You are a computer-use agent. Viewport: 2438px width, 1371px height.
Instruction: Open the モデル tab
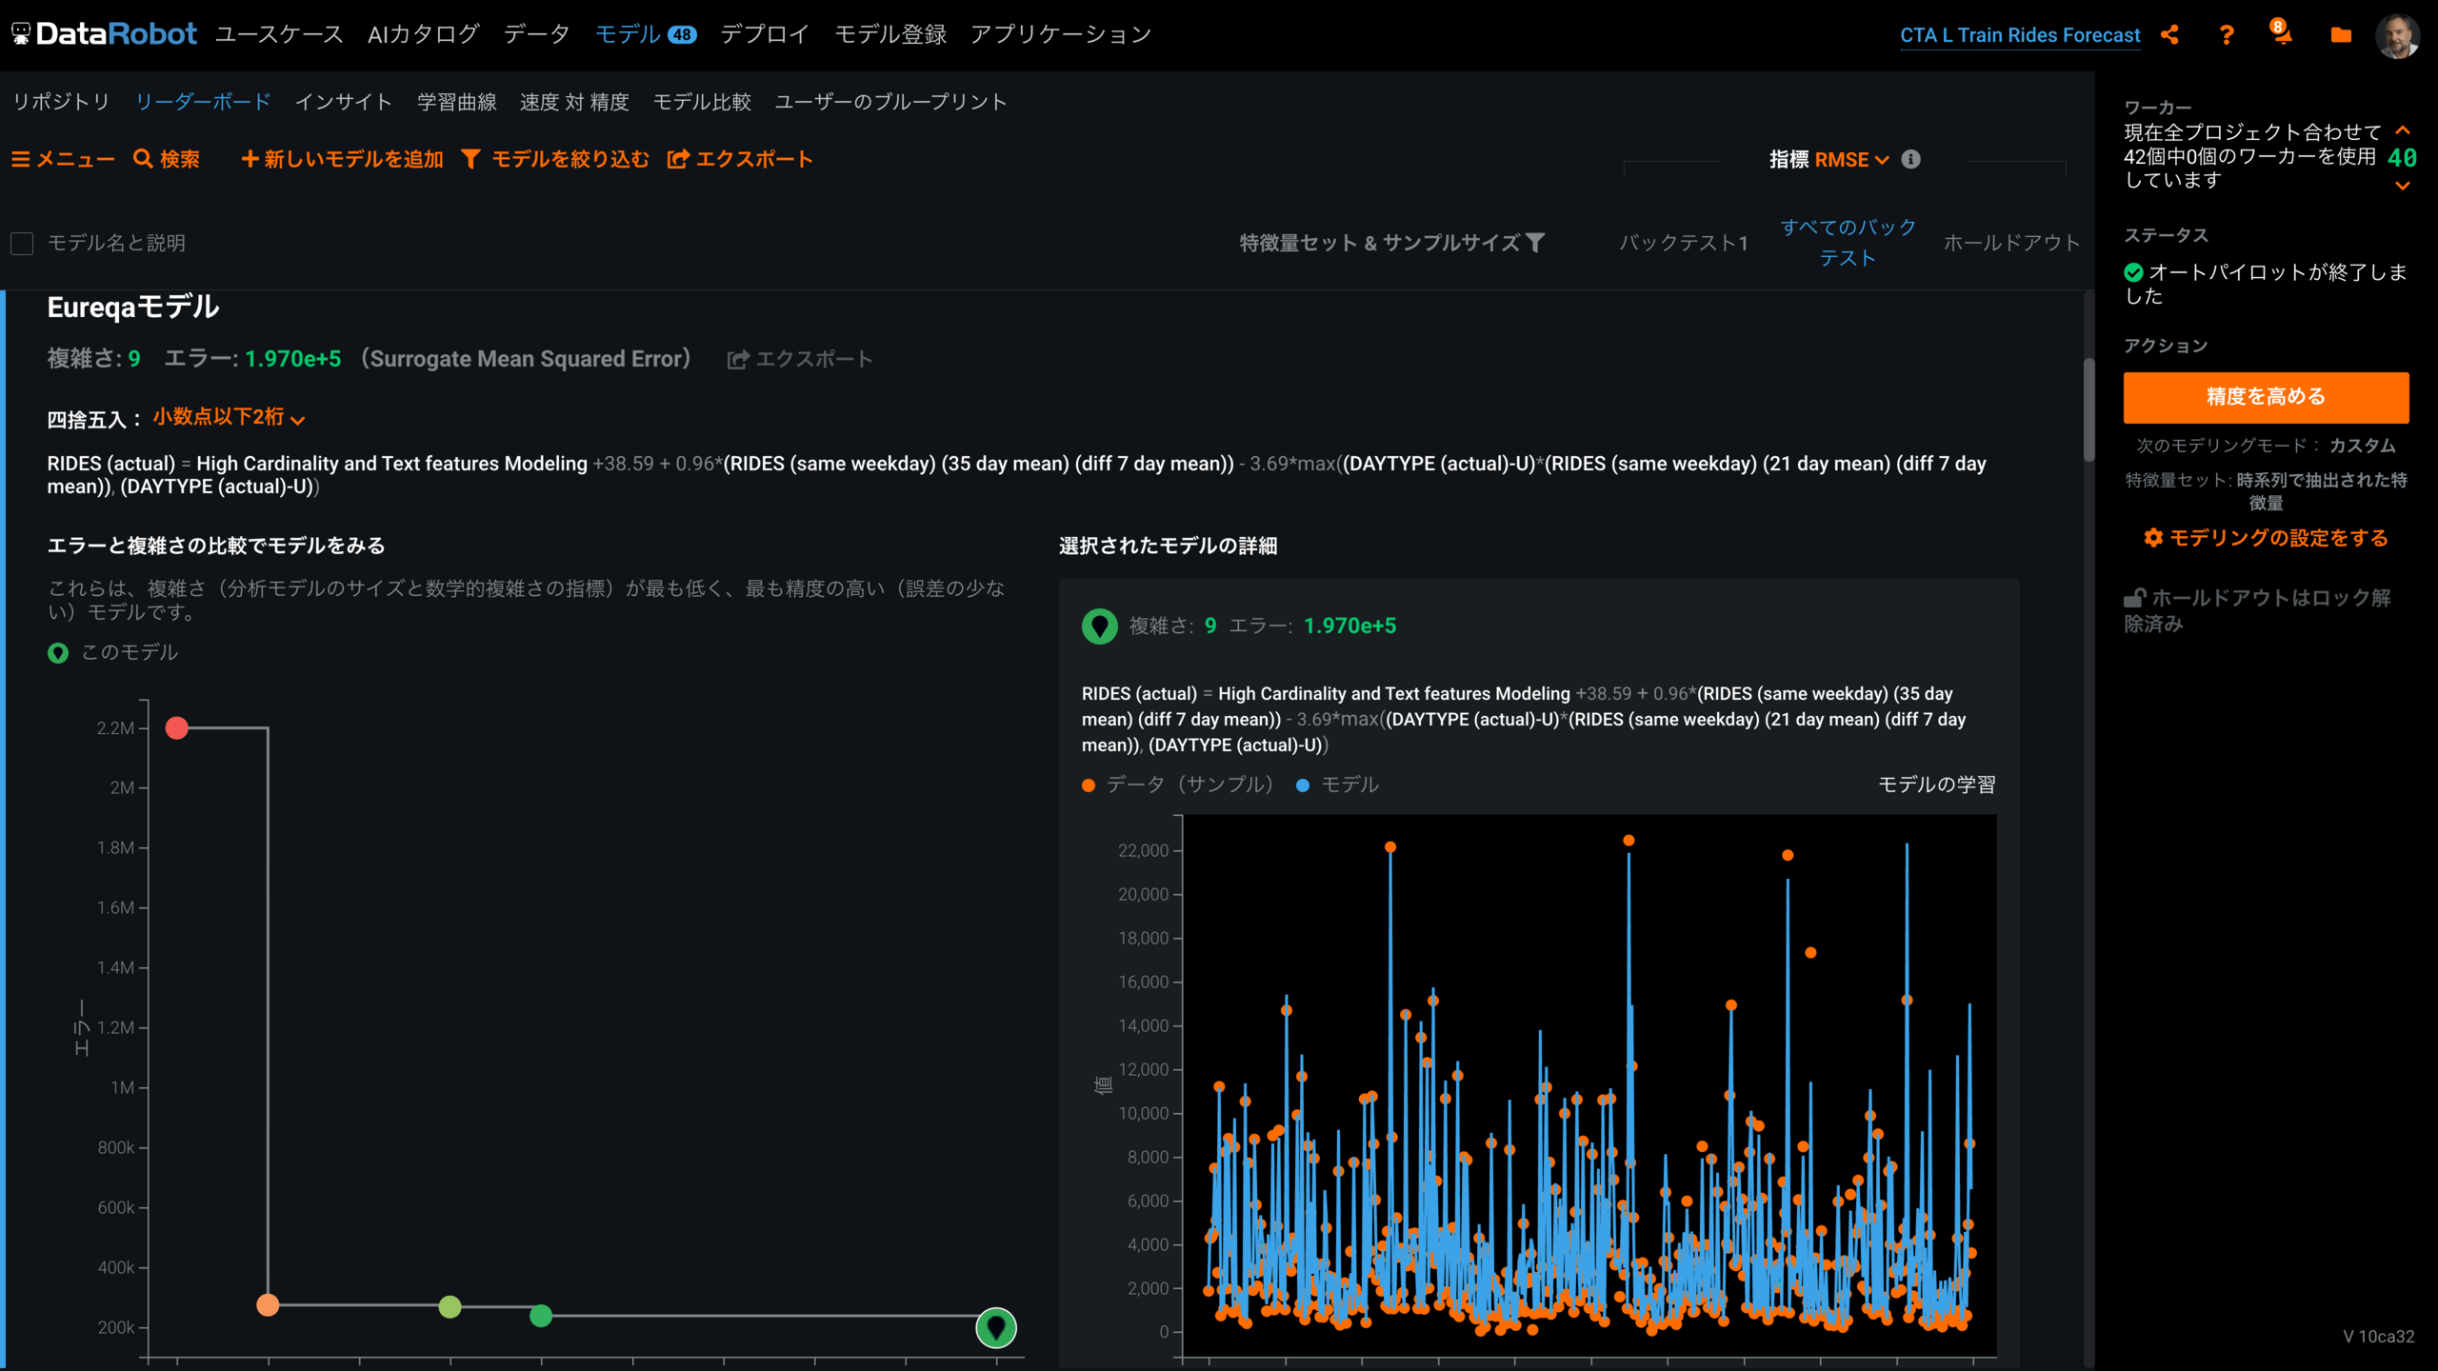[x=646, y=34]
